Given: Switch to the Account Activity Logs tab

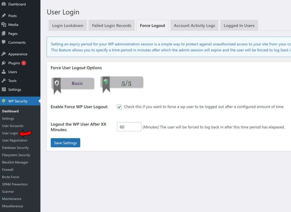Looking at the screenshot, I should click(x=194, y=25).
